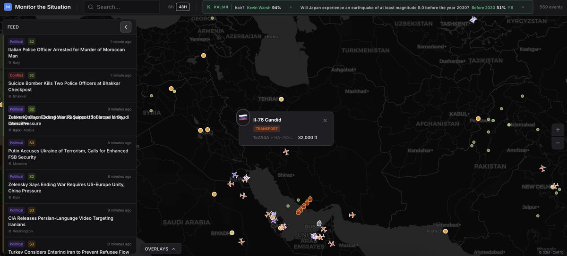Select the event marker at Riyadh
The height and width of the screenshot is (256, 567).
point(232,232)
